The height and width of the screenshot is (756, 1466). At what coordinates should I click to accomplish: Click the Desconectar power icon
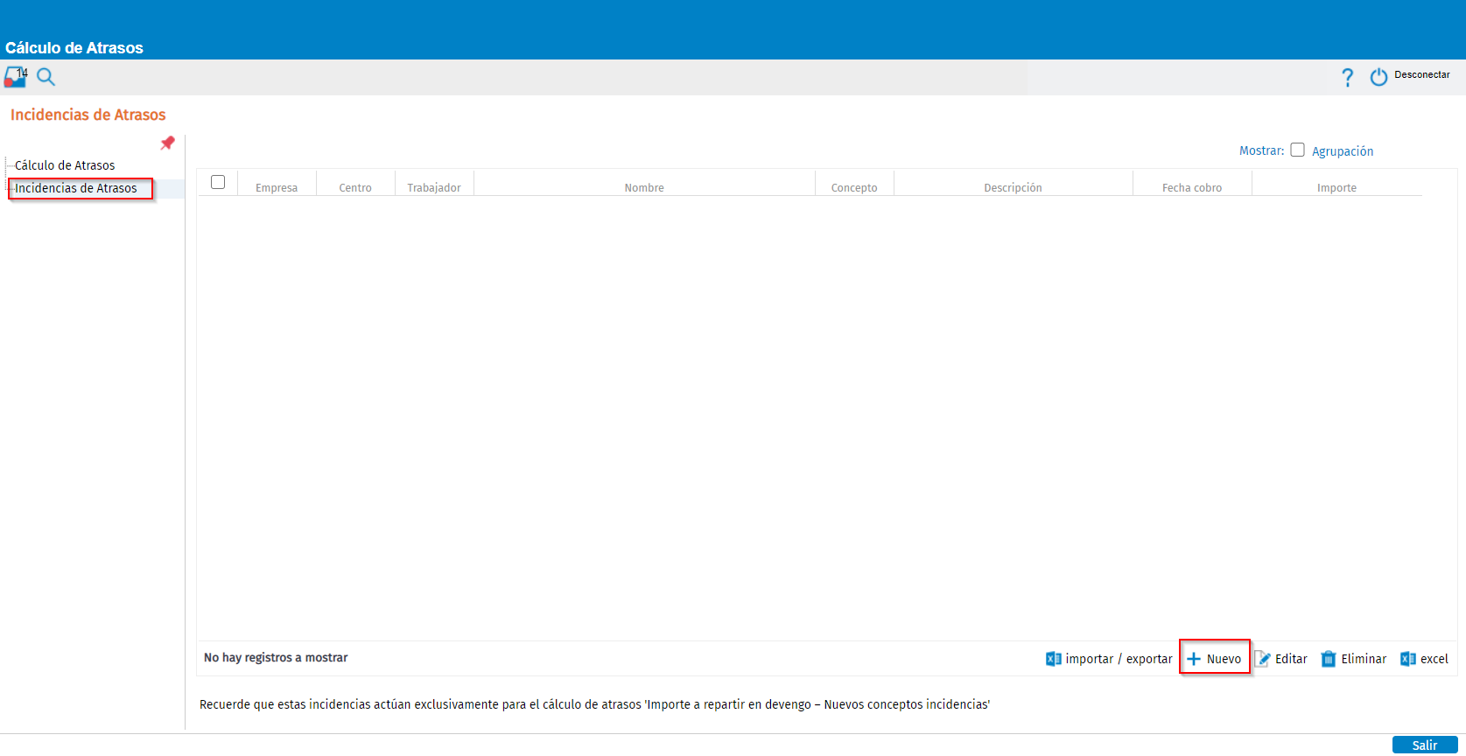pyautogui.click(x=1378, y=77)
